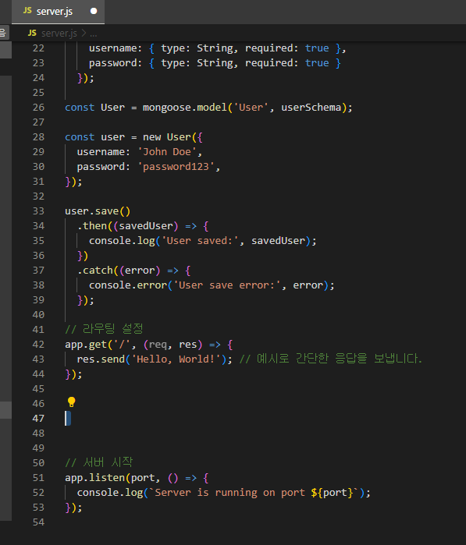Click 'user.save()' on line 33
This screenshot has height=545, width=466.
98,211
